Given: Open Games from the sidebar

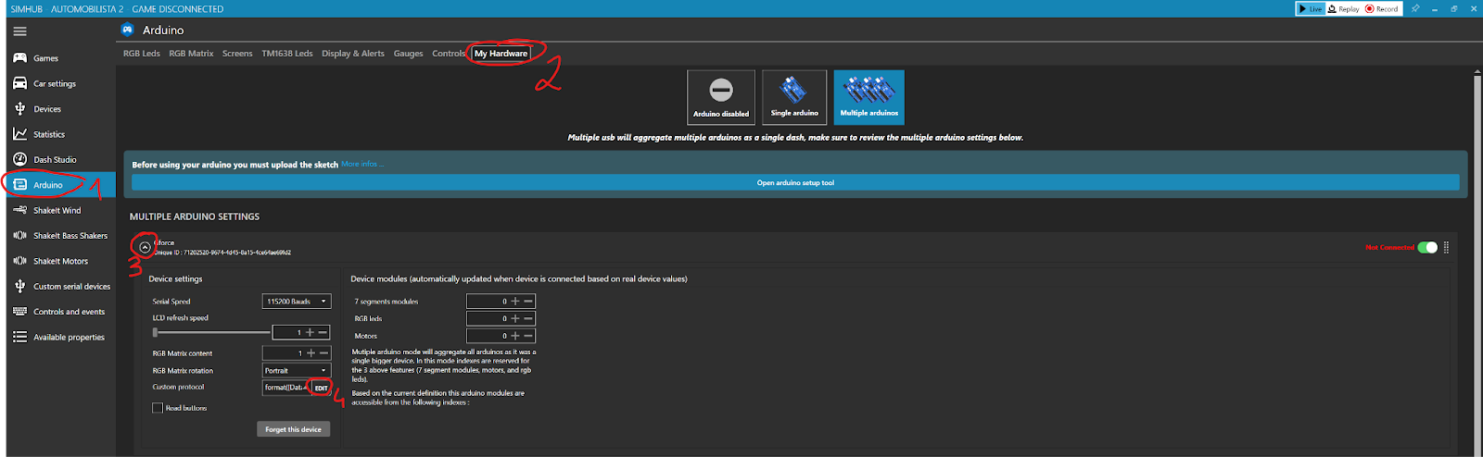Looking at the screenshot, I should (x=45, y=58).
